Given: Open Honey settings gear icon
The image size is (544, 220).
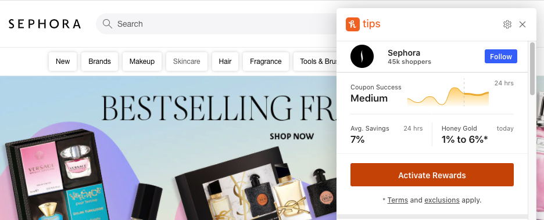Looking at the screenshot, I should 507,24.
